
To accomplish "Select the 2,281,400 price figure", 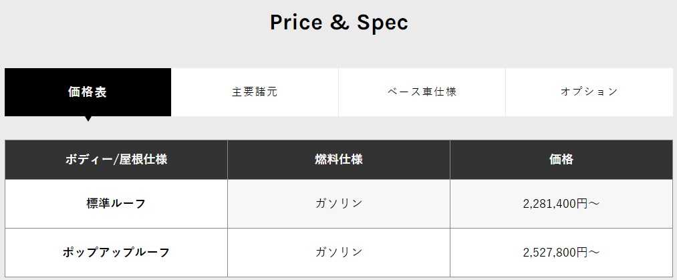I will [x=549, y=204].
